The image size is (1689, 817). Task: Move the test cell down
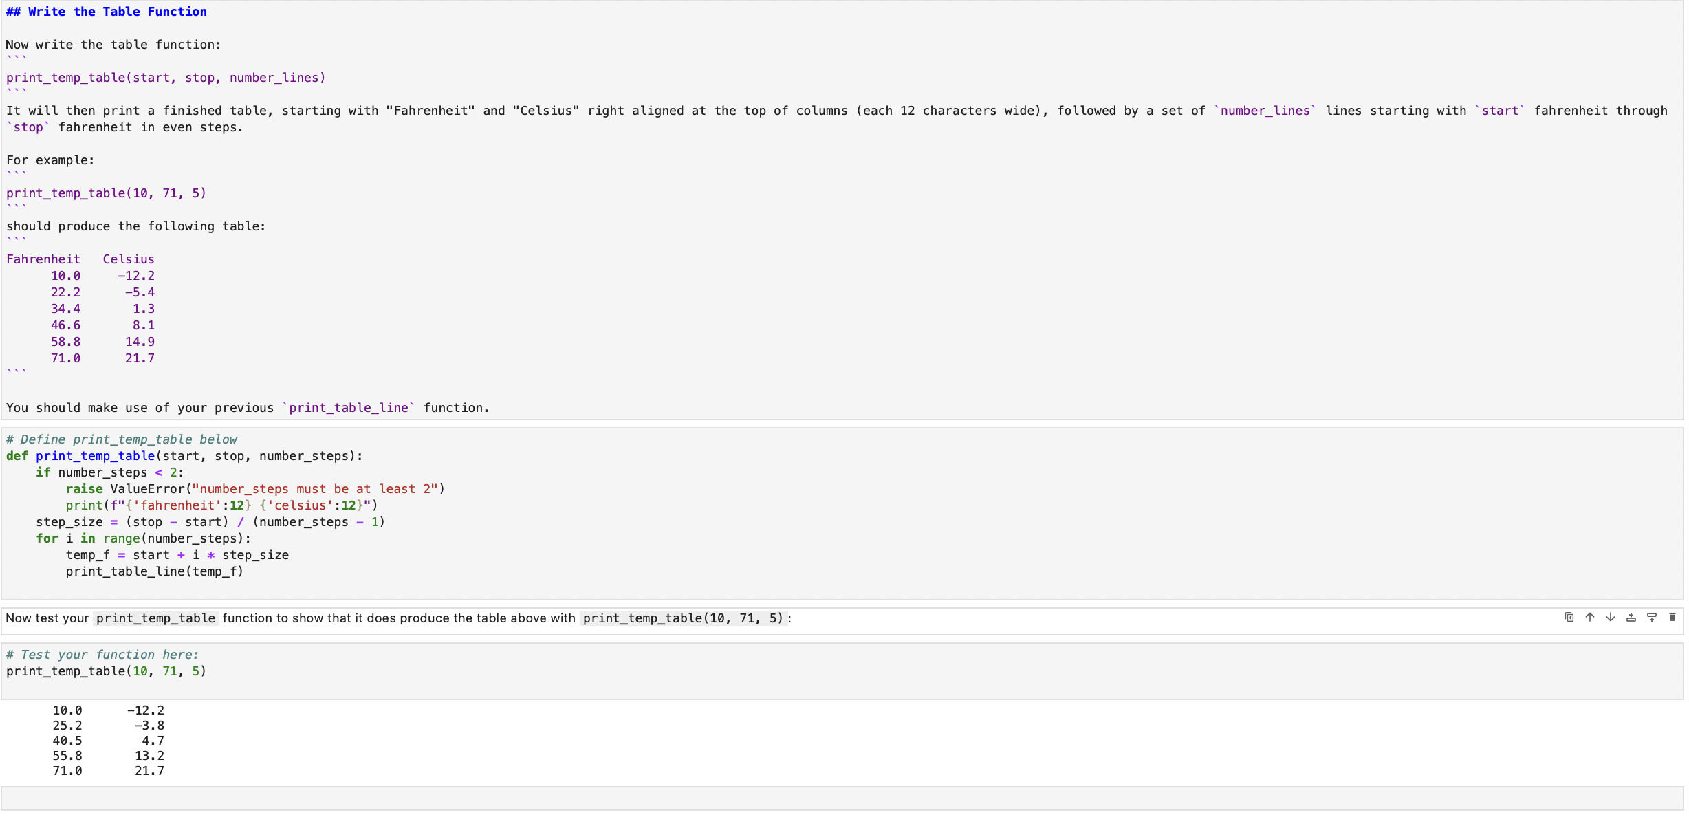click(x=1611, y=618)
